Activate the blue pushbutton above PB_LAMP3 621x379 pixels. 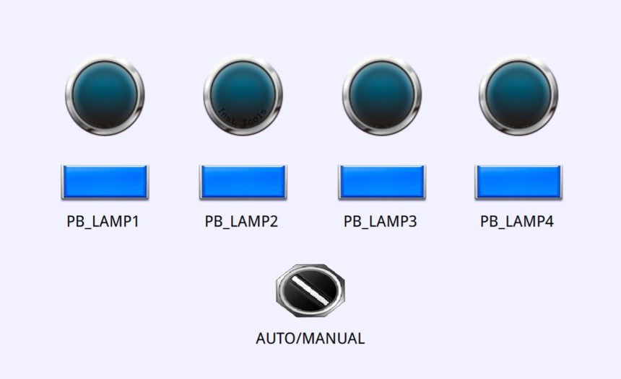tap(382, 182)
